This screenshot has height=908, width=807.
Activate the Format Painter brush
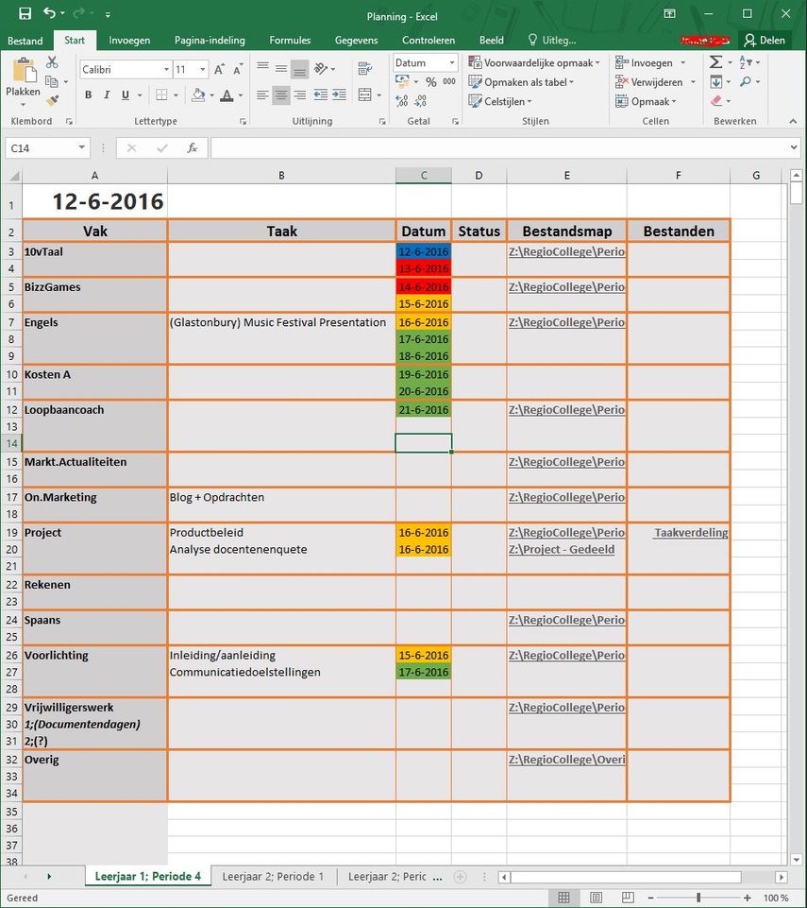pyautogui.click(x=52, y=101)
